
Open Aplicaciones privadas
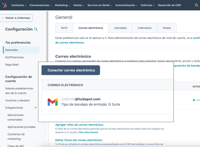click(x=22, y=127)
